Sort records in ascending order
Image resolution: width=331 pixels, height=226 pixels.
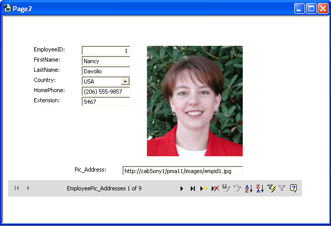(248, 188)
